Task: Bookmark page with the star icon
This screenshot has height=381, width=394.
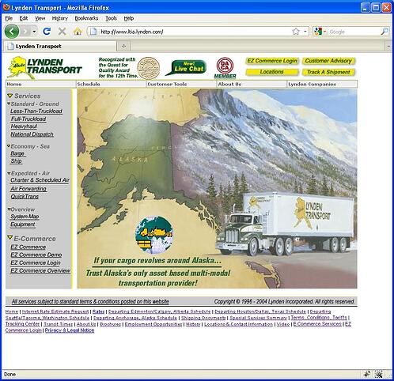Action: [x=296, y=32]
